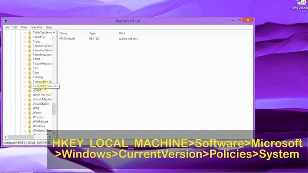Viewport: 308px width, 173px height.
Task: Click the TMM folder icon
Action: pyautogui.click(x=29, y=59)
